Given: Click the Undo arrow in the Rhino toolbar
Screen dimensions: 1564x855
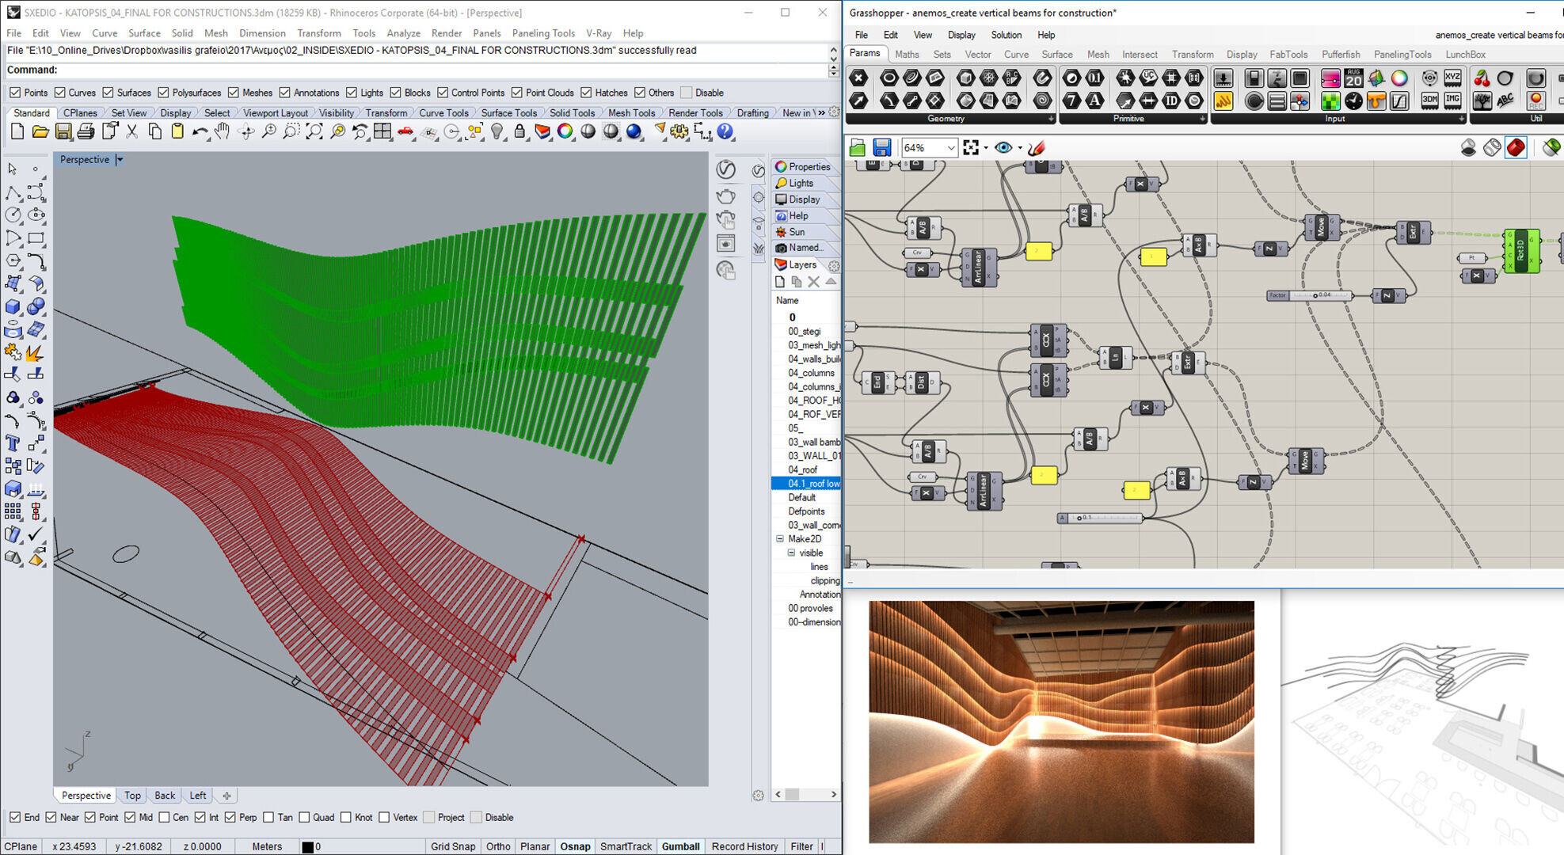Looking at the screenshot, I should pyautogui.click(x=200, y=132).
